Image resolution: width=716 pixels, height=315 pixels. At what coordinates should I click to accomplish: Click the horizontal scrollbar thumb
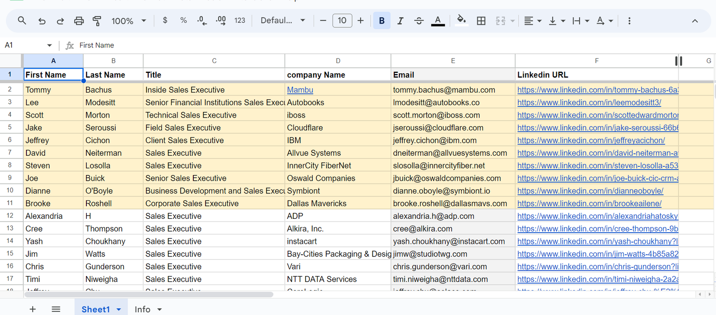click(x=149, y=294)
